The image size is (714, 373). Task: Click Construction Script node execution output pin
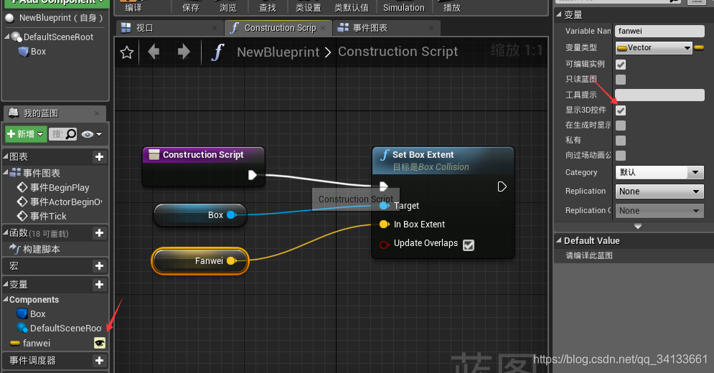pyautogui.click(x=253, y=175)
